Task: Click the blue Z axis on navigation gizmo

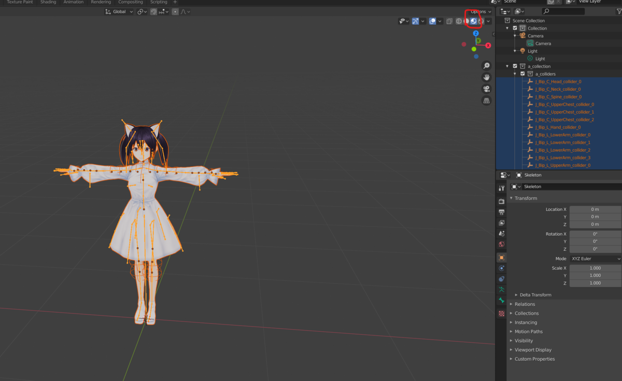Action: pyautogui.click(x=476, y=33)
